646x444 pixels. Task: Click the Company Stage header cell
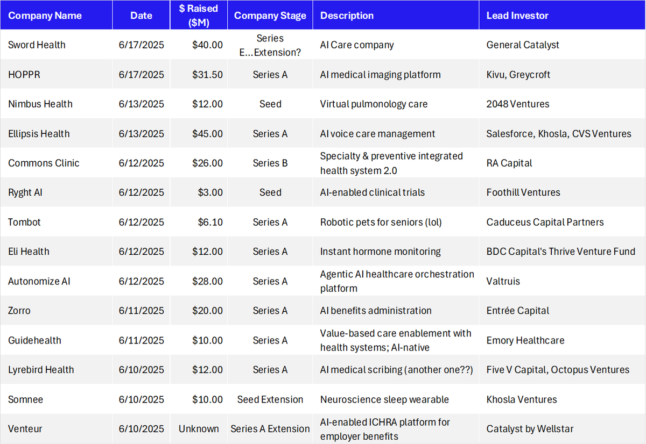pyautogui.click(x=270, y=15)
